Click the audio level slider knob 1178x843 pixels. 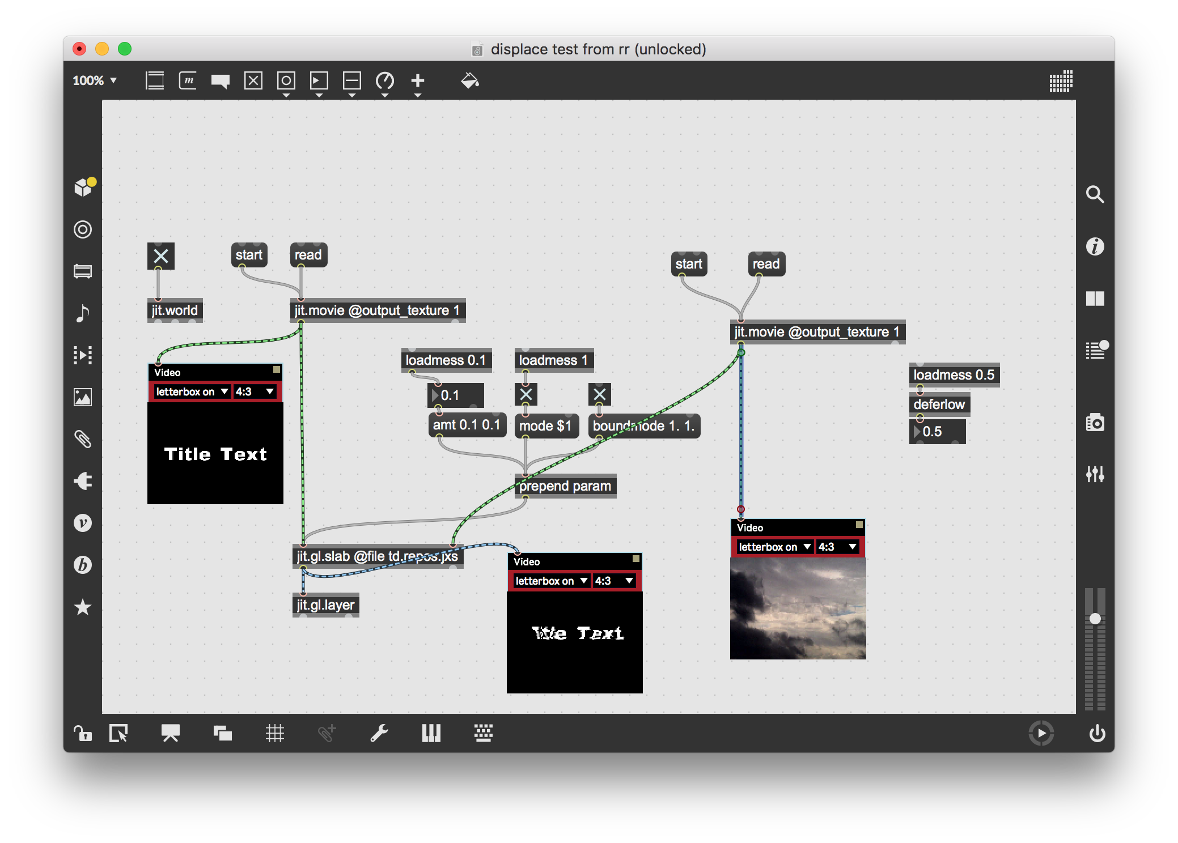1095,619
